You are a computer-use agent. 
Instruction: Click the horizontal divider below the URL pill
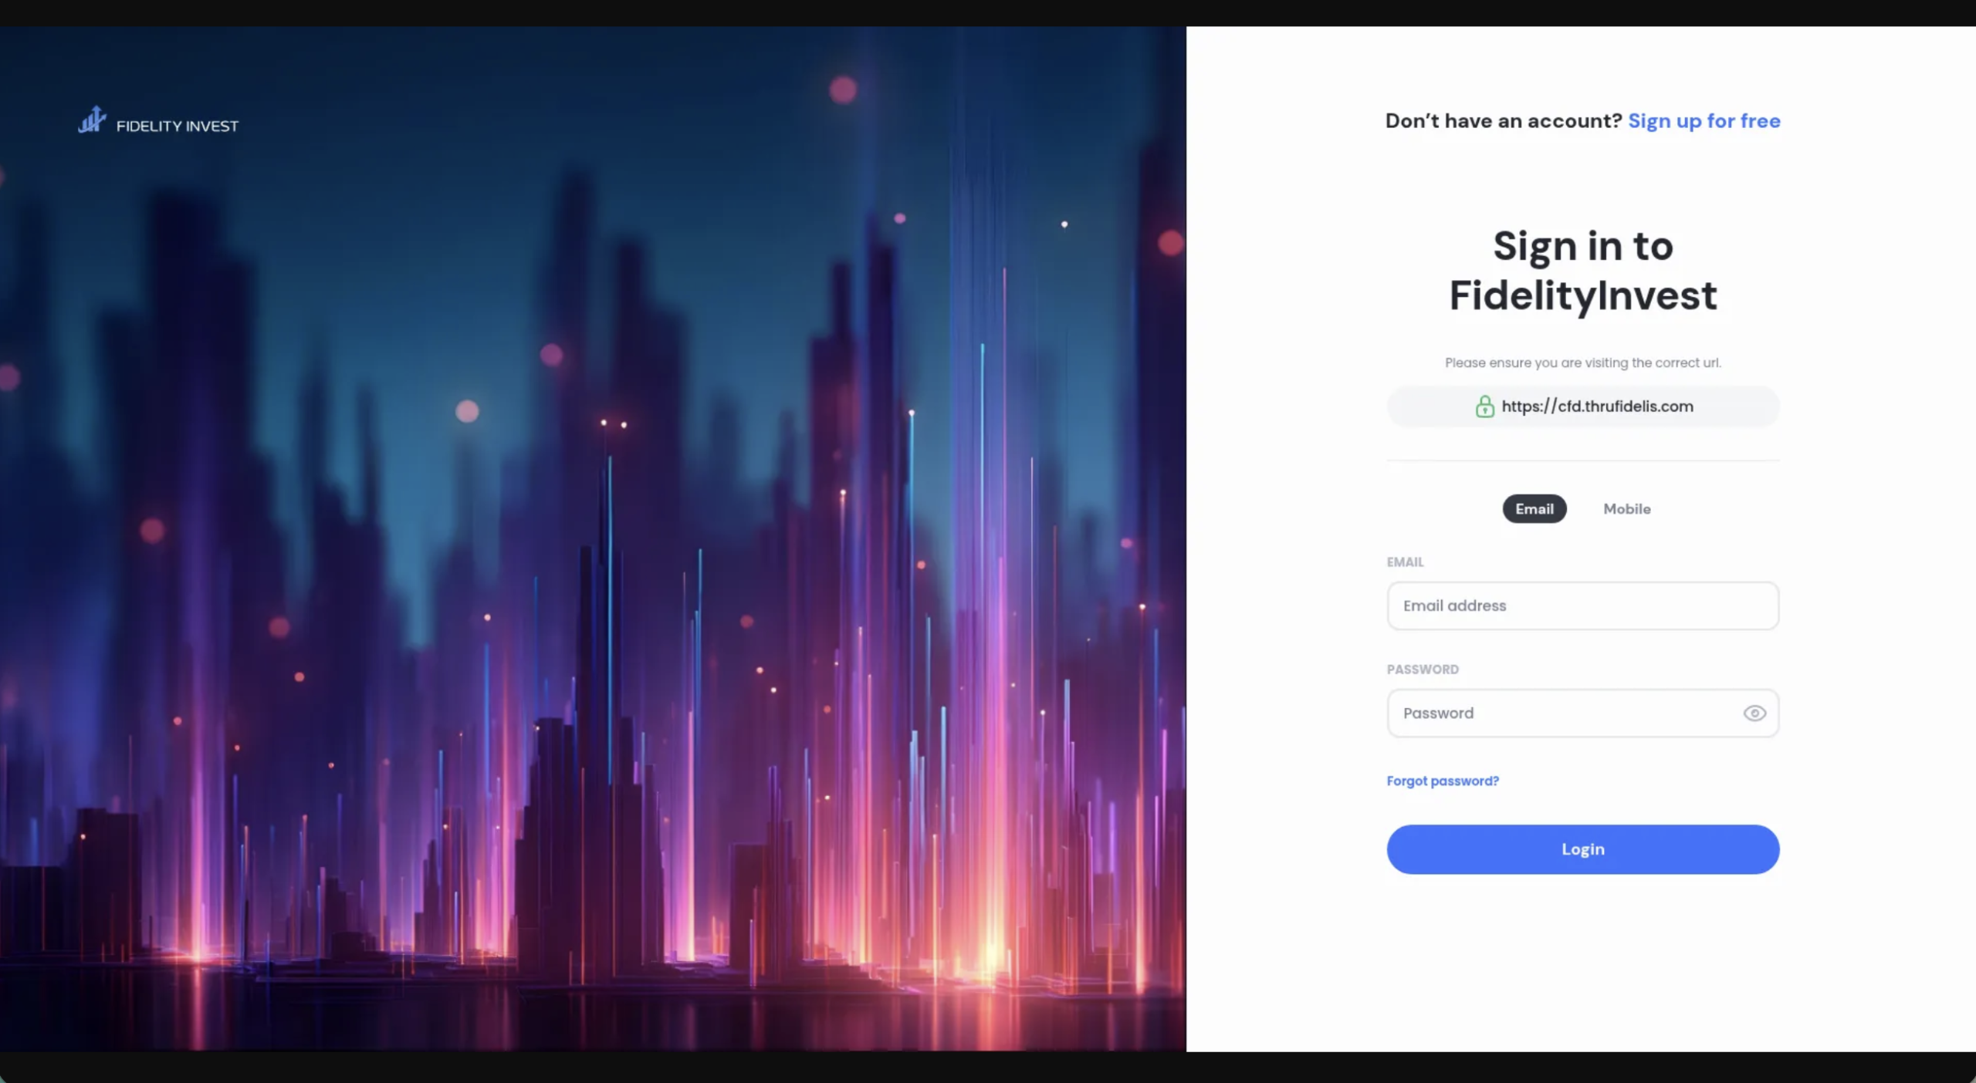pyautogui.click(x=1582, y=461)
